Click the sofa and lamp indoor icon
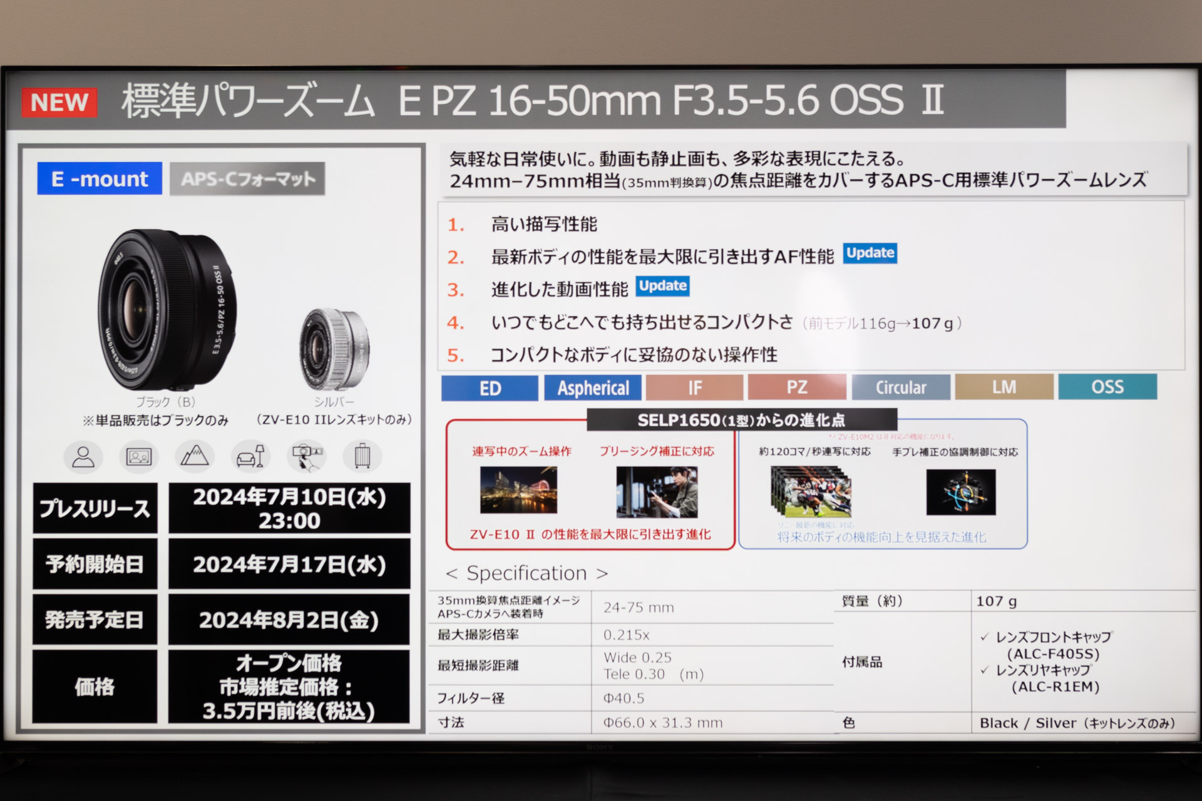The height and width of the screenshot is (801, 1202). tap(250, 456)
